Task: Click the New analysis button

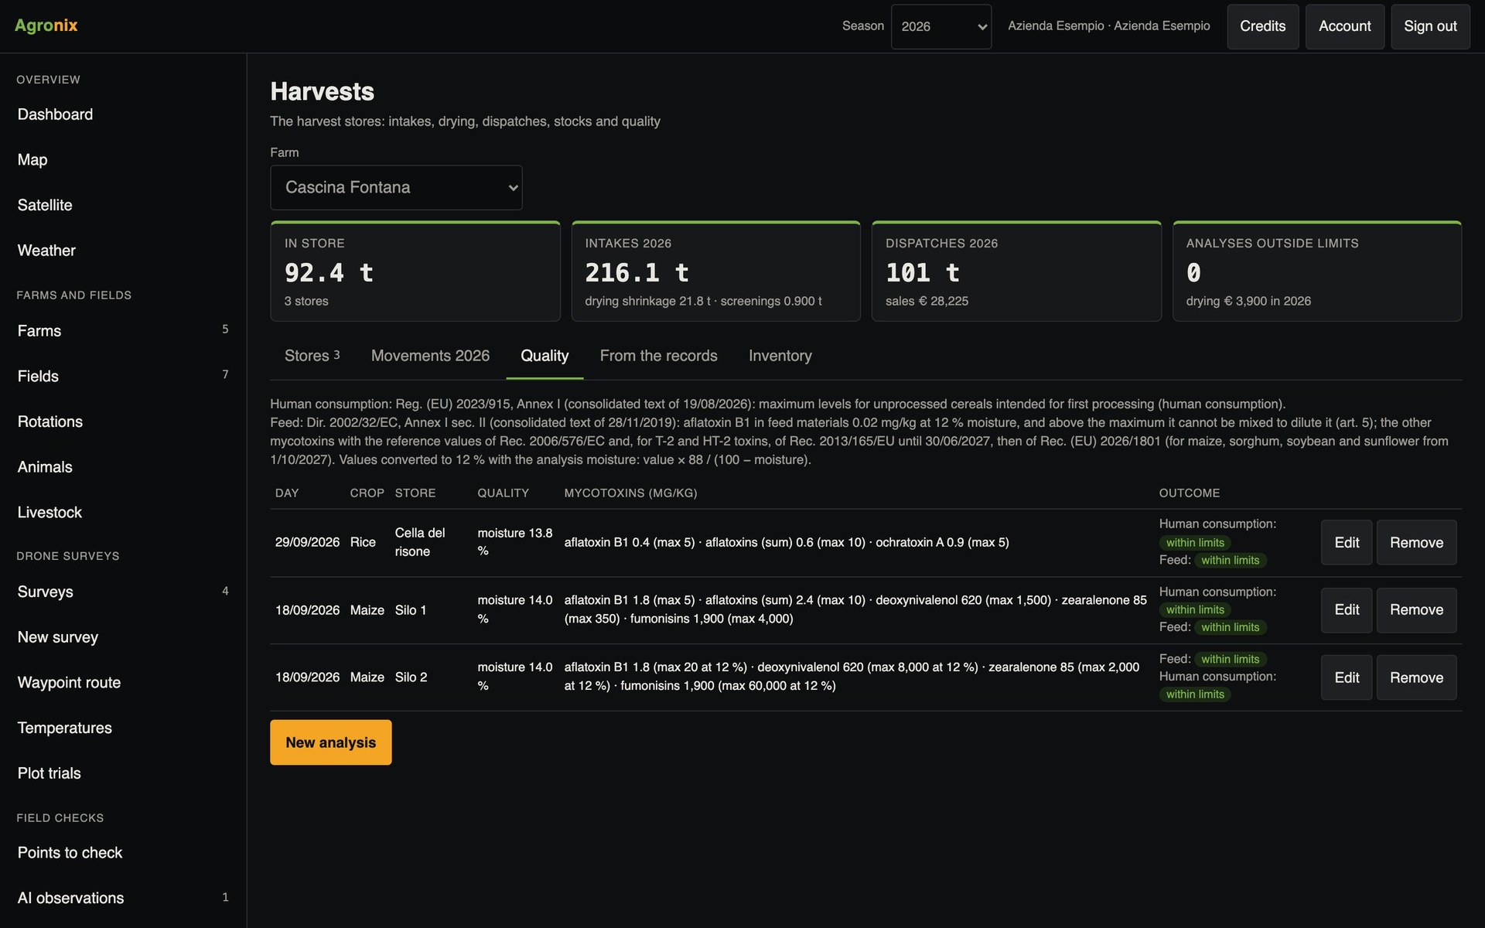Action: click(x=331, y=742)
